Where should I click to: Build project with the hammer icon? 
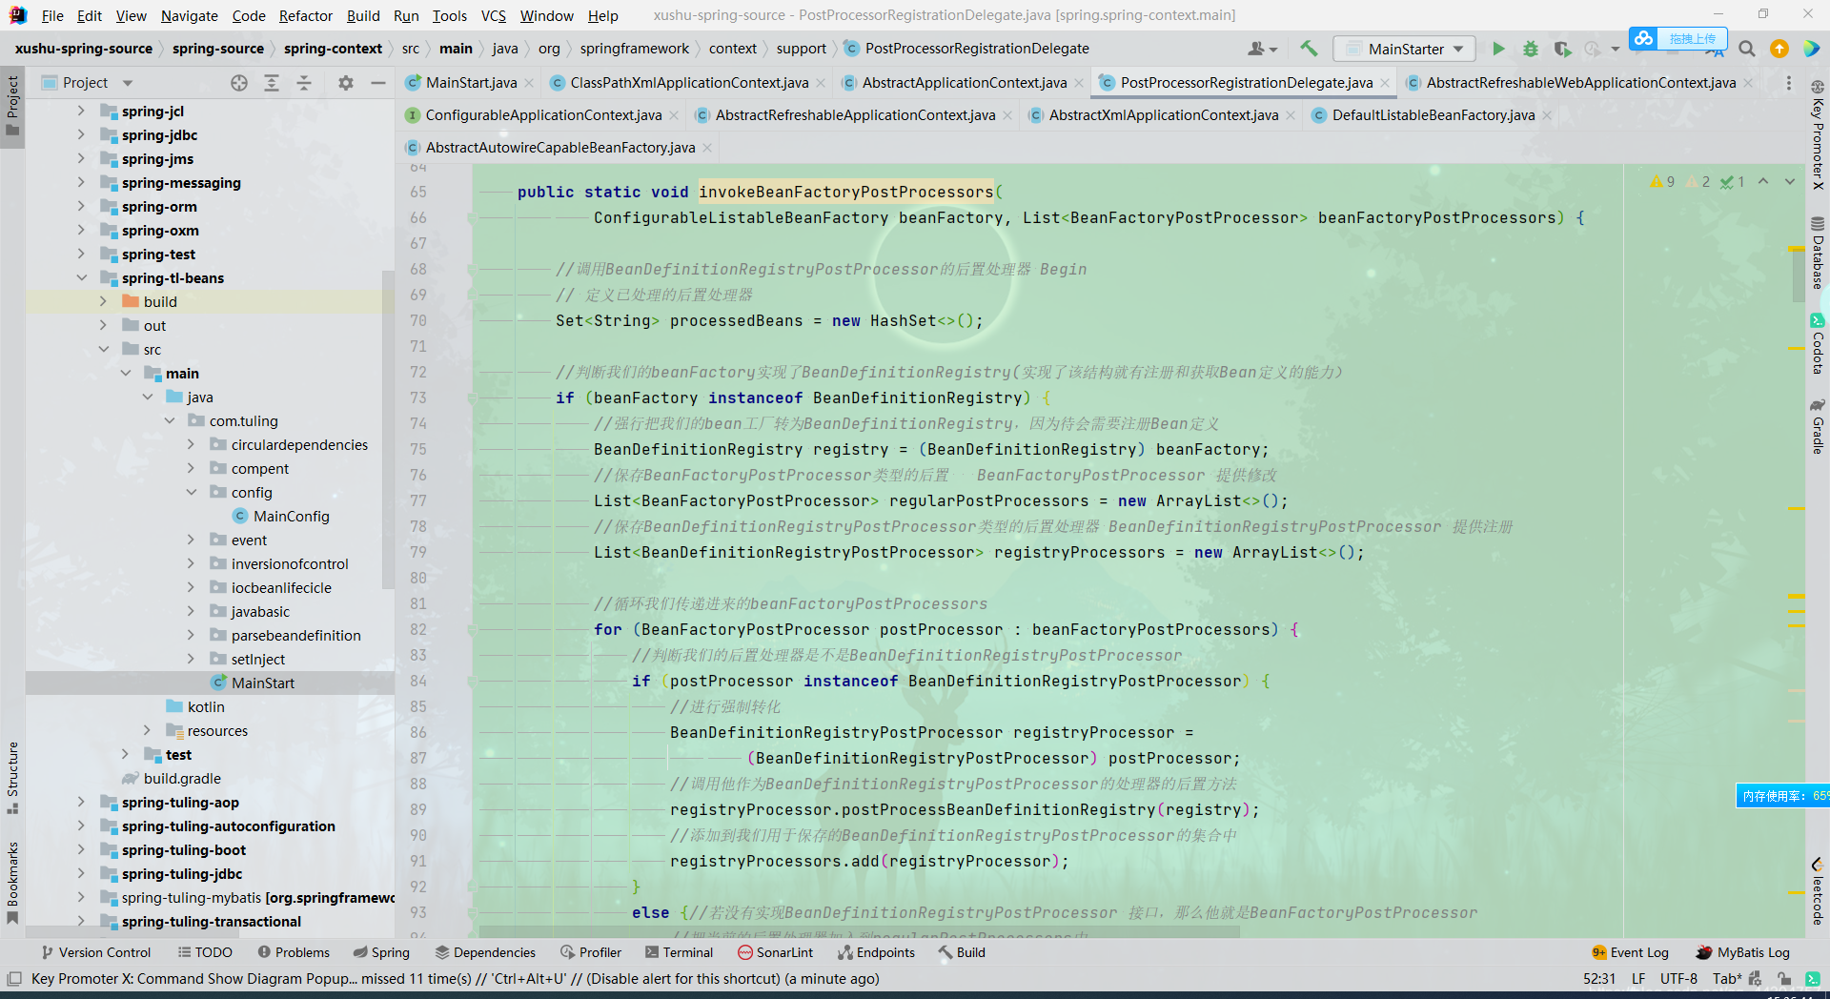(x=1309, y=49)
